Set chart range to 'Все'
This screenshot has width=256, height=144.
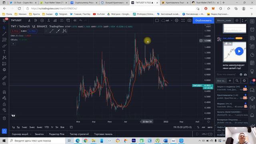(x=62, y=127)
